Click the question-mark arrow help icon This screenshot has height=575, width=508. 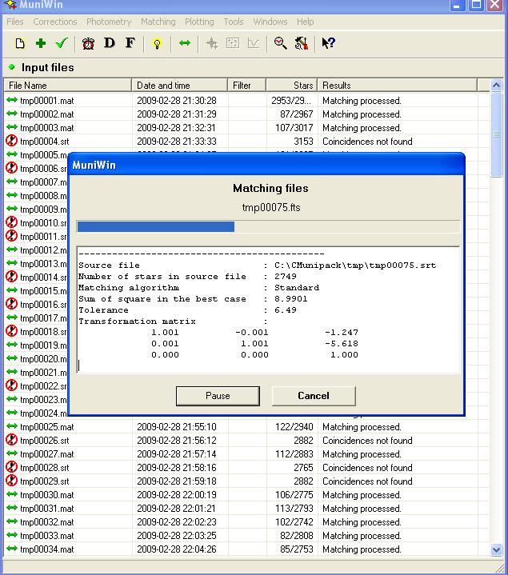[328, 43]
